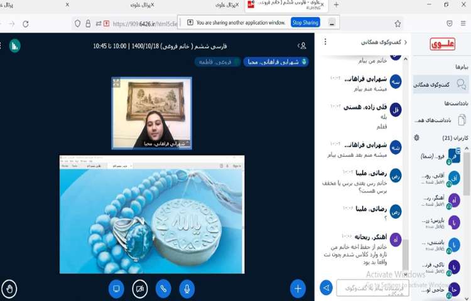Open the Firefox hamburger menu

(463, 23)
